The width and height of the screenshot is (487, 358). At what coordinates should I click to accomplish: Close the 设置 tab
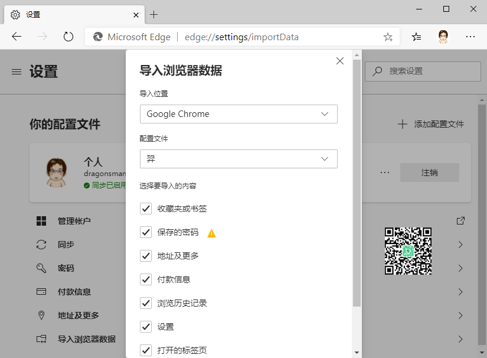click(x=136, y=15)
